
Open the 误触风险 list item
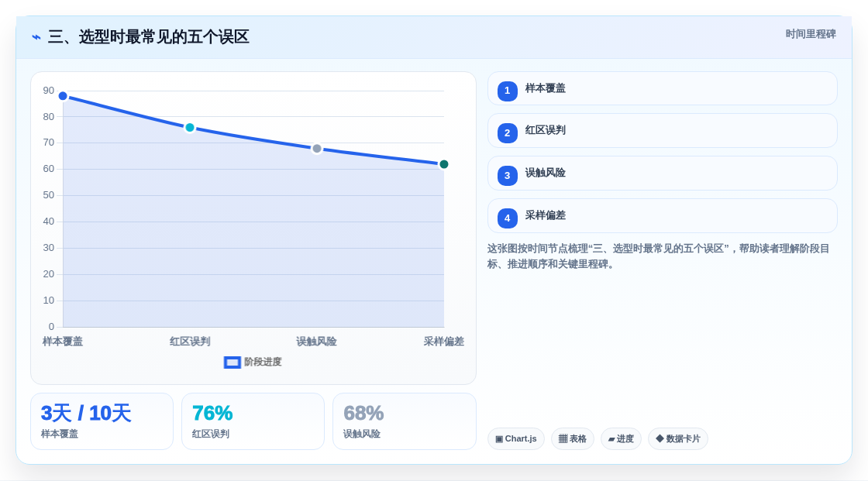(662, 174)
